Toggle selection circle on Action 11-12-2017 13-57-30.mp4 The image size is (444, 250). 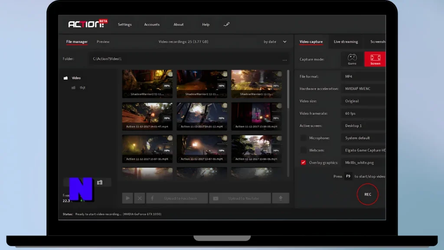click(x=170, y=138)
